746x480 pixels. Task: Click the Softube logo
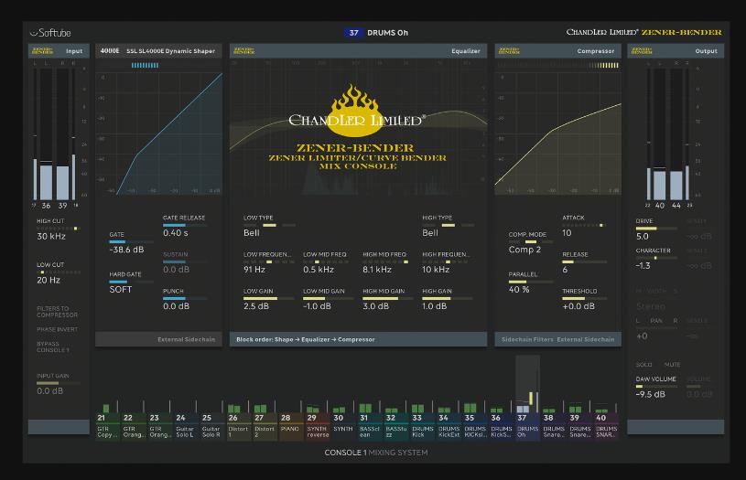click(50, 33)
